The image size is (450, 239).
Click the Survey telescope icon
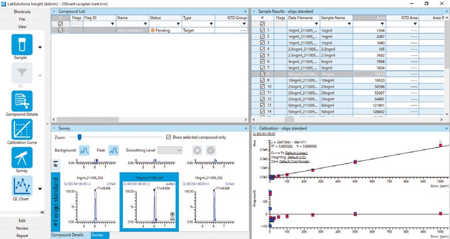pos(22,158)
